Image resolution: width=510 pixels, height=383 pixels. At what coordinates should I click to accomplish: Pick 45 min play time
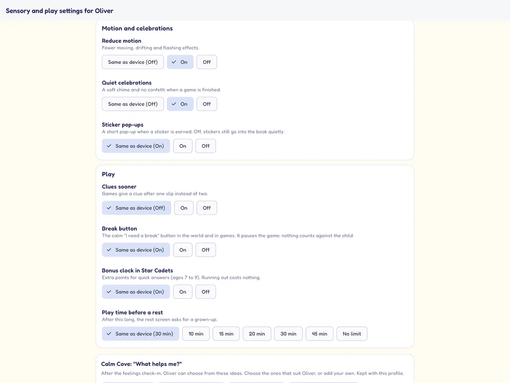[x=320, y=334]
